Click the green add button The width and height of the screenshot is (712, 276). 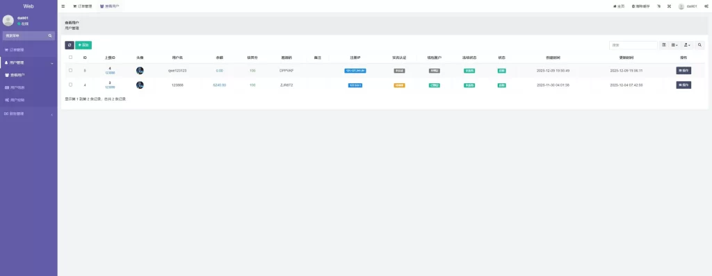[x=83, y=45]
